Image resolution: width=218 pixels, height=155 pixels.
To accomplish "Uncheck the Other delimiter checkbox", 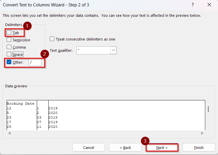I will [9, 62].
